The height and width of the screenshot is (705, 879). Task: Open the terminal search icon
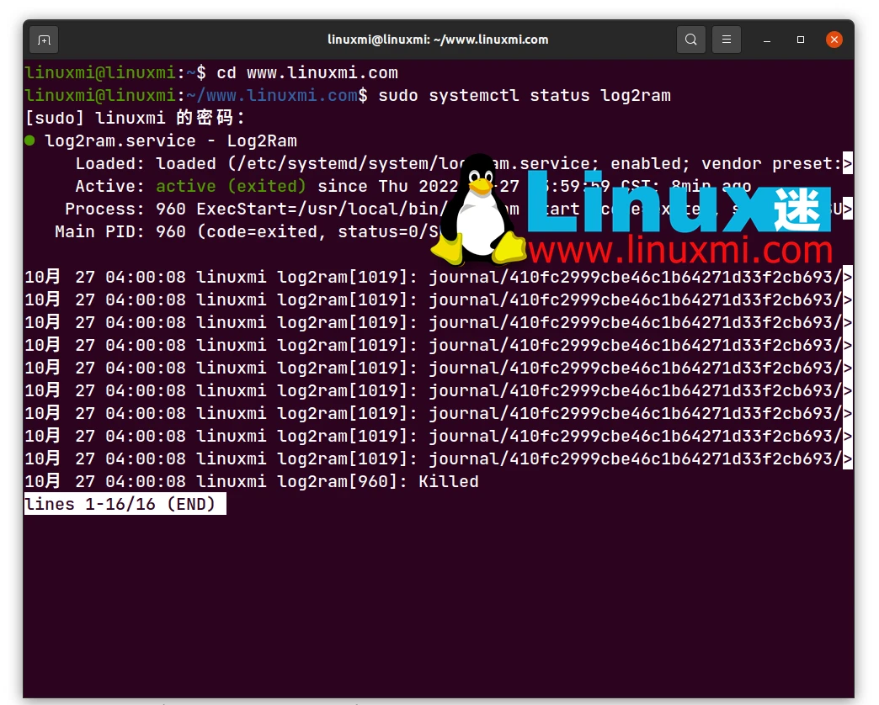[690, 40]
